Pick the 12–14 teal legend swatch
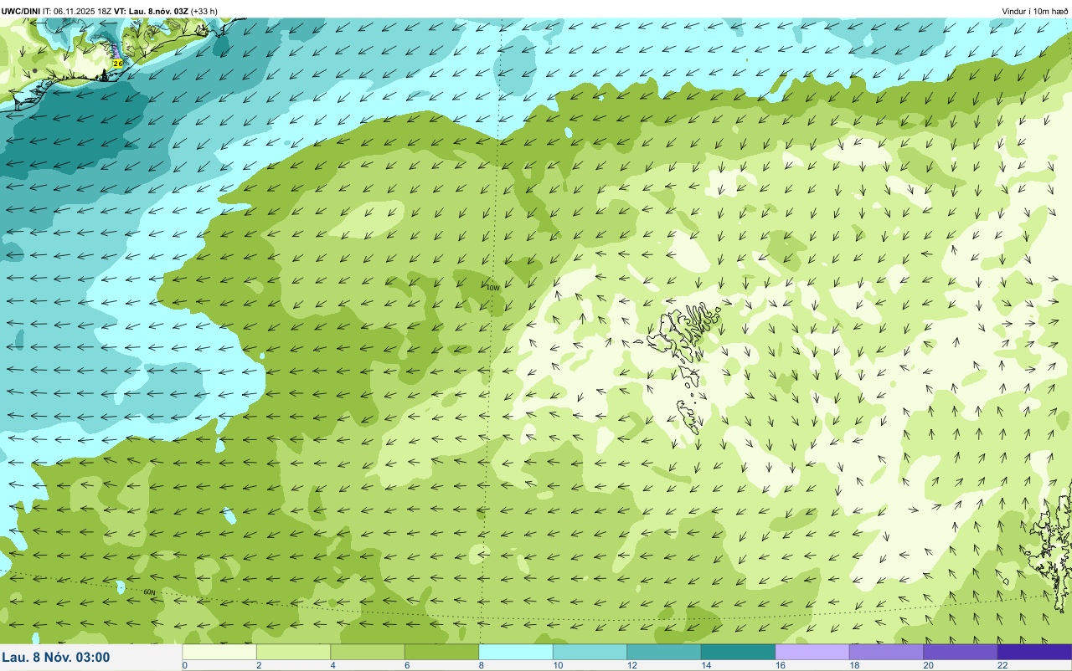1072x671 pixels. tap(664, 652)
